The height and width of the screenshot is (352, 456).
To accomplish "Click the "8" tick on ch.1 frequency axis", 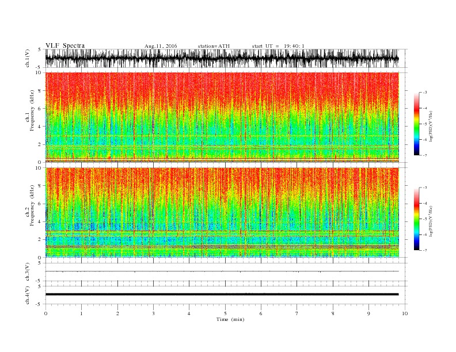I will coord(40,91).
